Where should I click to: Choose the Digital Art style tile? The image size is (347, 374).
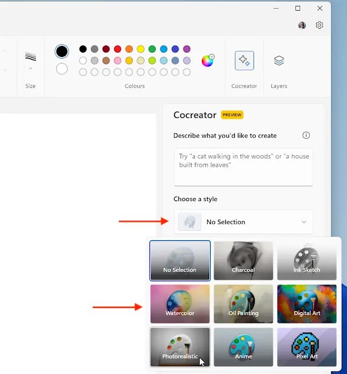[x=307, y=304]
